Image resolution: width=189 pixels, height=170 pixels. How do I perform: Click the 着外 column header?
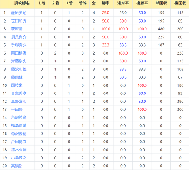point(83,3)
